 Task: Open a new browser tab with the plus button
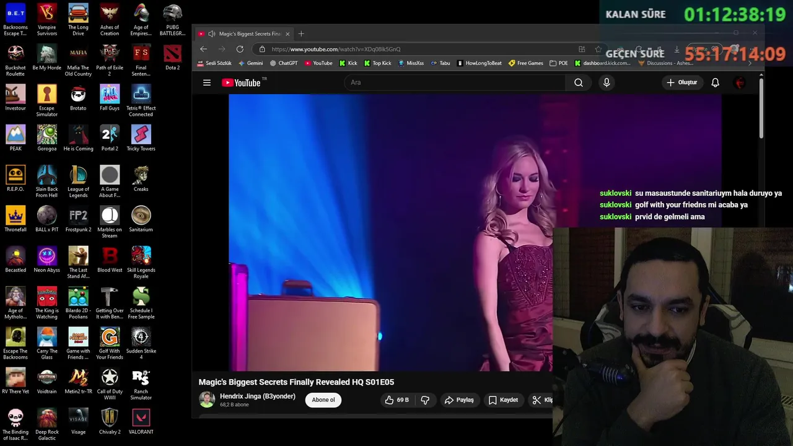[x=301, y=34]
